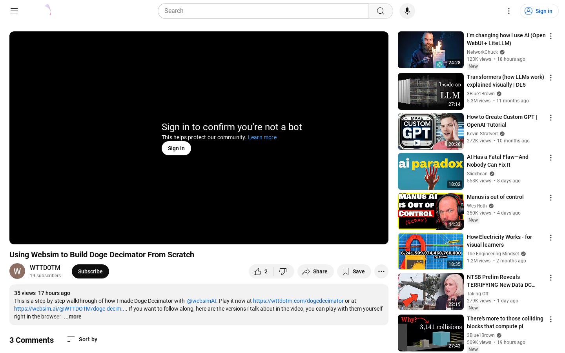Click the search magnifier button
Image resolution: width=565 pixels, height=353 pixels.
point(381,11)
